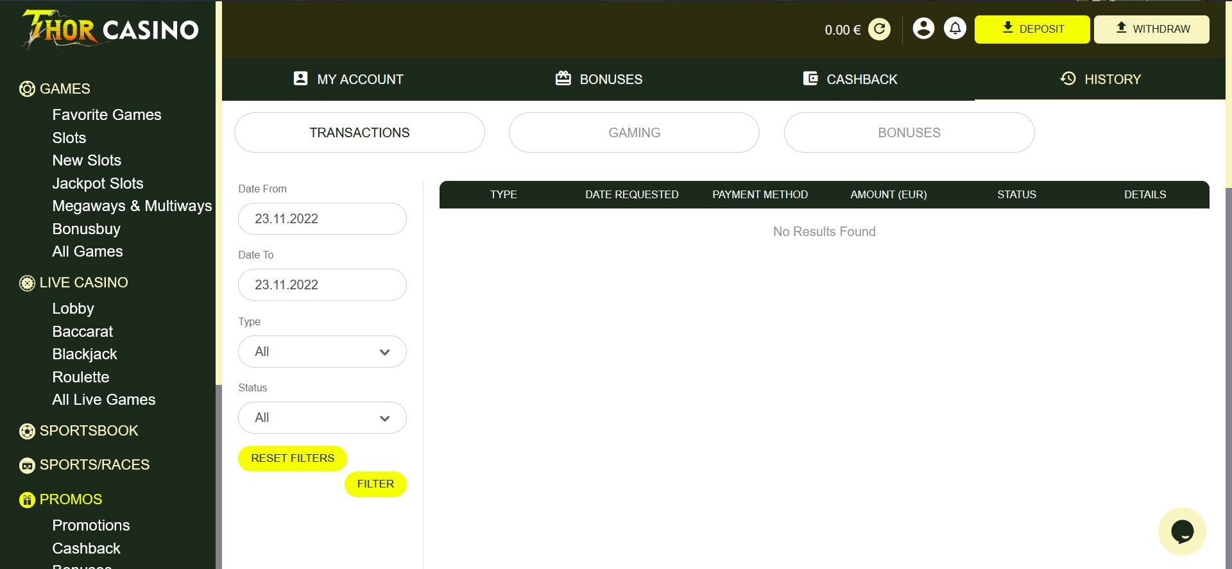Click the sidebar vertical scrollbar

[x=219, y=192]
